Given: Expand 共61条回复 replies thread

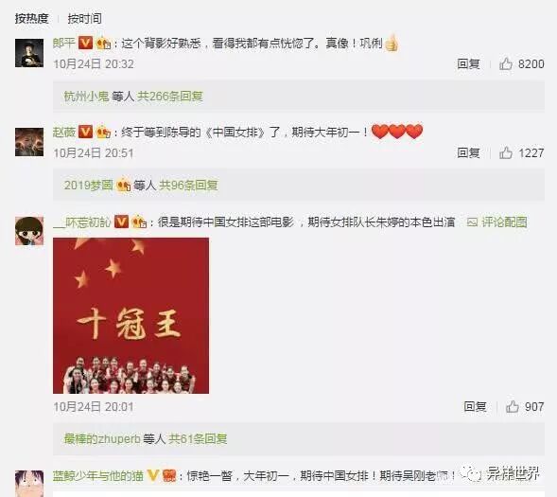Looking at the screenshot, I should (x=198, y=438).
